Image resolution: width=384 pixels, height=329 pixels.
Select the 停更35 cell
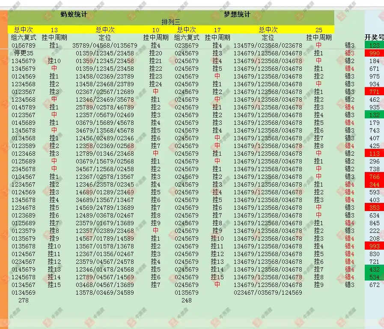click(24, 53)
